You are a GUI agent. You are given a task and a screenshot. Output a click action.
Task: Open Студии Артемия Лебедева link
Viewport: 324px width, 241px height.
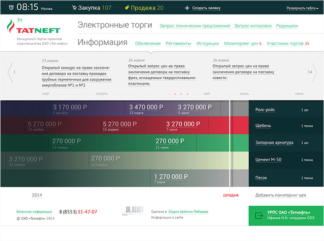coord(188,211)
